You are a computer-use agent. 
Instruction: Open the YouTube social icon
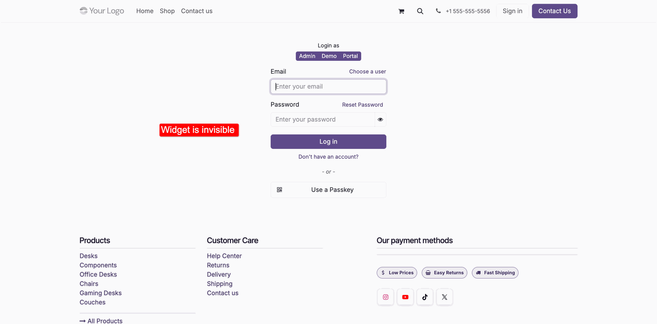pyautogui.click(x=405, y=297)
